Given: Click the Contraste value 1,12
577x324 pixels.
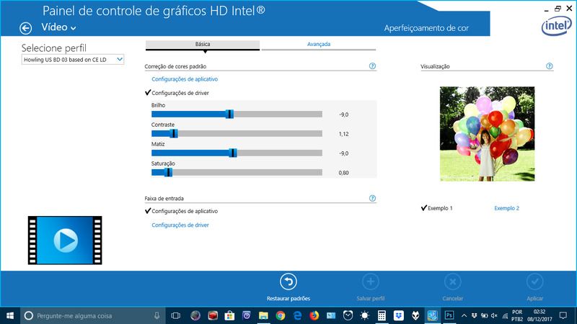Looking at the screenshot, I should tap(344, 134).
